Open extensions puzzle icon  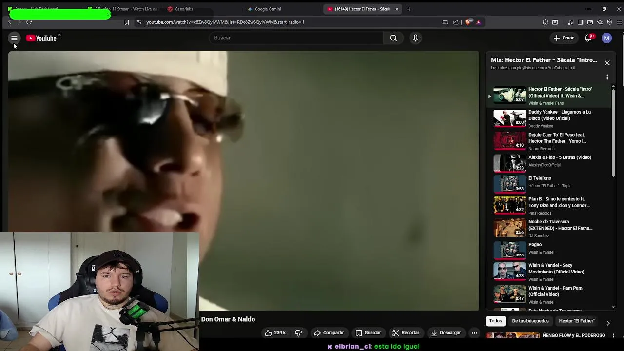click(x=546, y=22)
